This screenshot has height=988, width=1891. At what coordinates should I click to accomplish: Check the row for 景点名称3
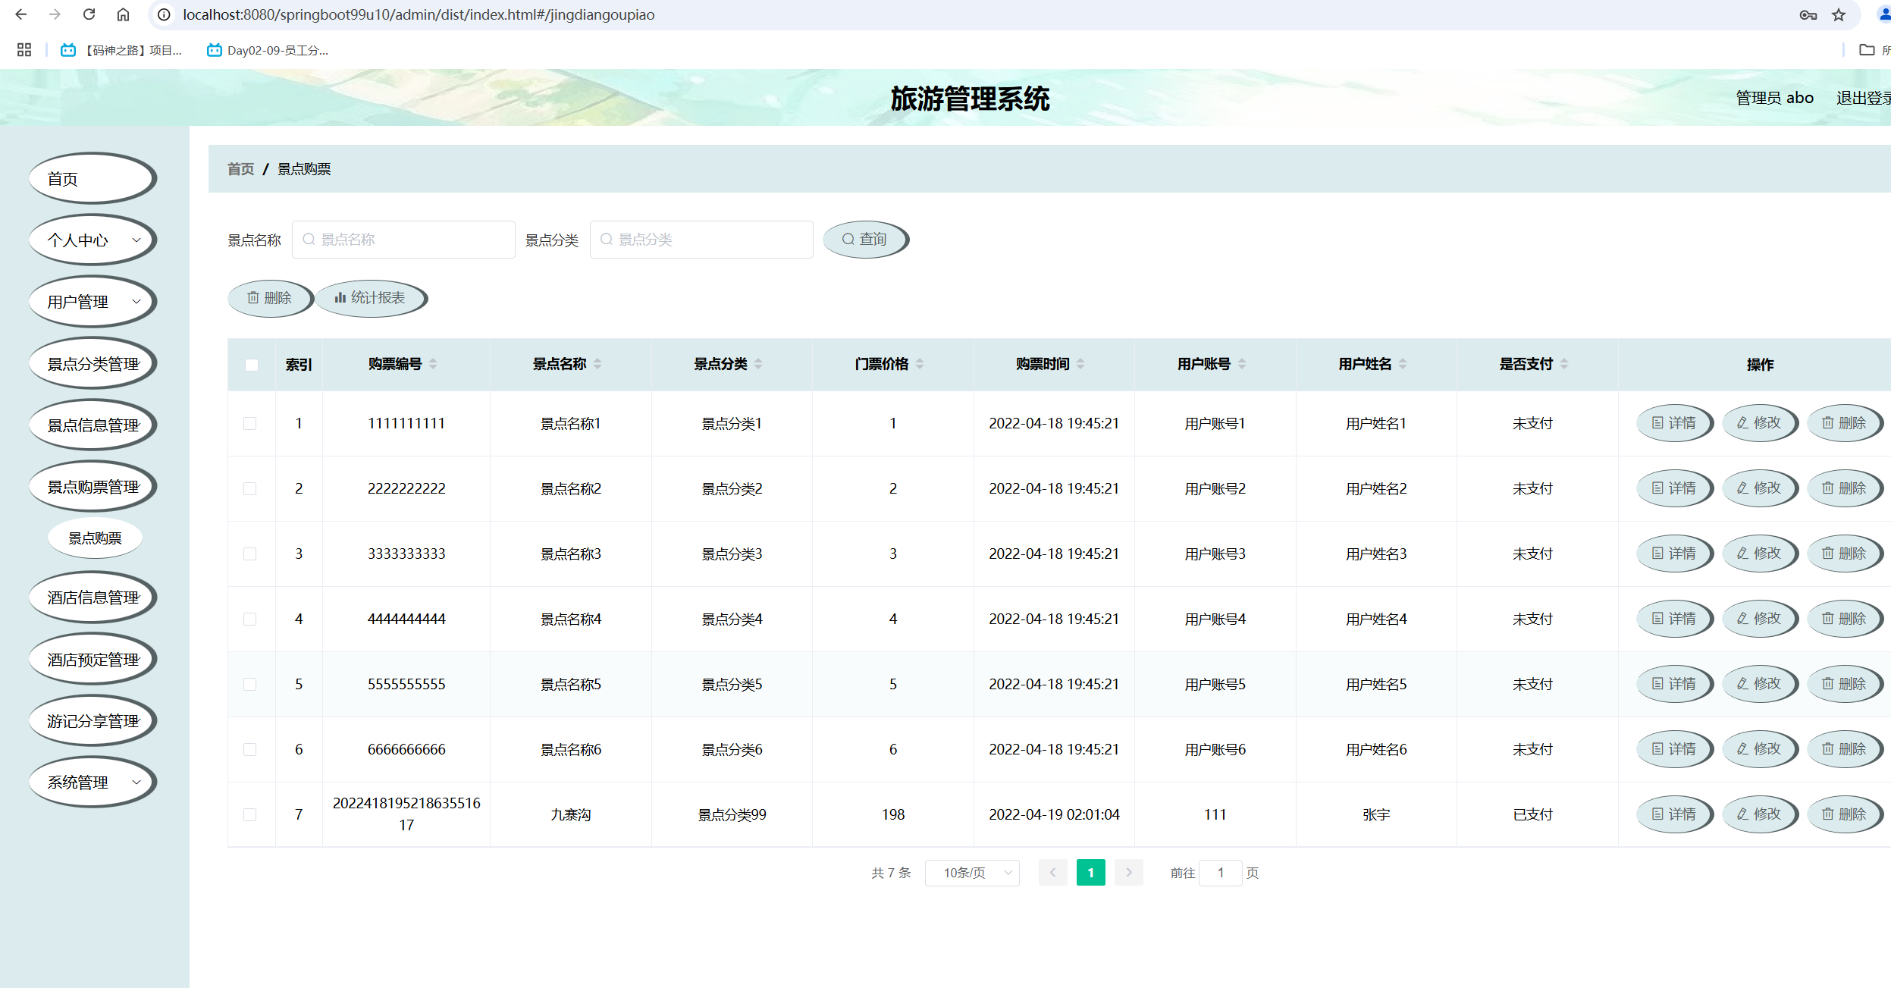249,554
